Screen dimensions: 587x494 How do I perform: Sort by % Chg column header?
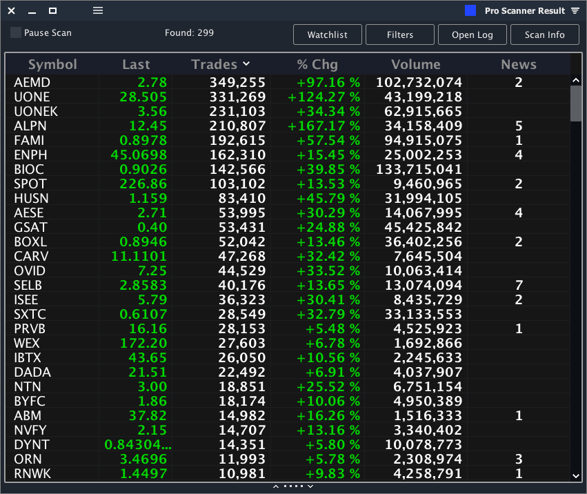(x=317, y=65)
